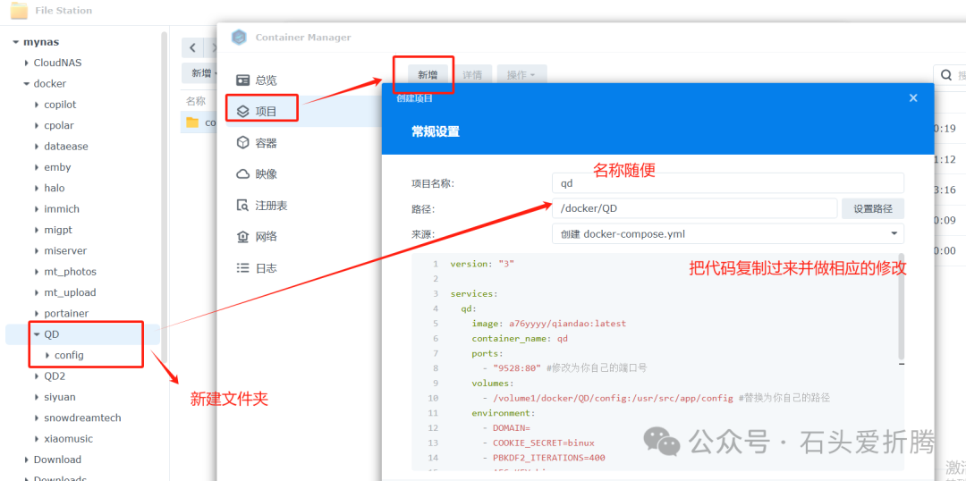Select the cpolar folder in the tree
Screen dimensions: 966x481
(58, 126)
